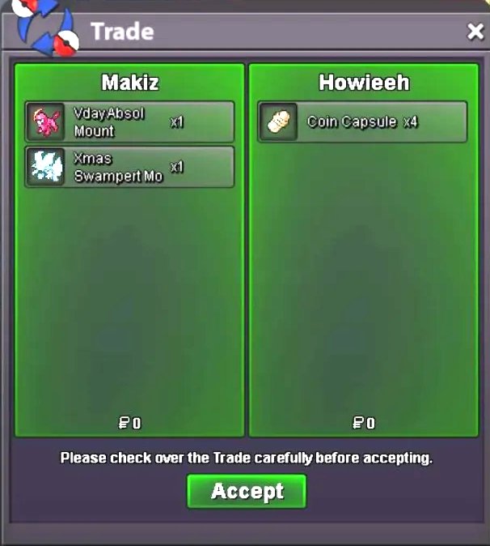This screenshot has height=546, width=490.
Task: Click Makiz's money amount 0
Action: 137,423
